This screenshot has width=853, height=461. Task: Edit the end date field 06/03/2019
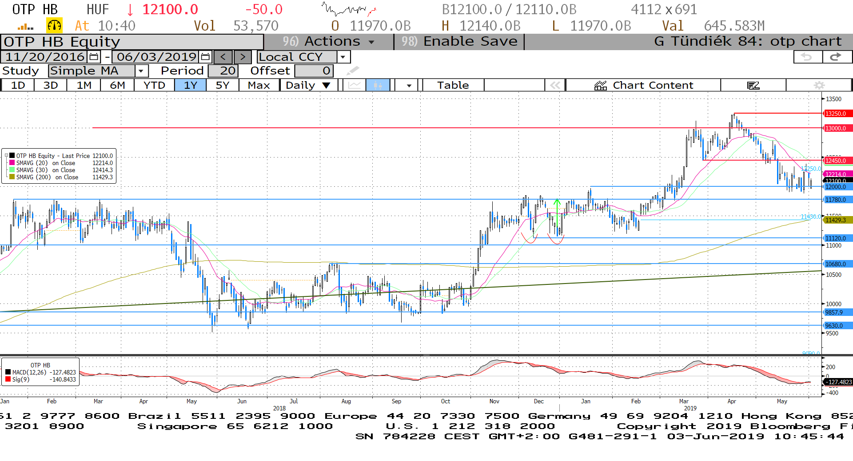click(156, 57)
